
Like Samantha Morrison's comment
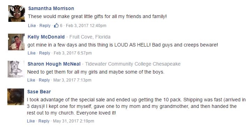32,26
